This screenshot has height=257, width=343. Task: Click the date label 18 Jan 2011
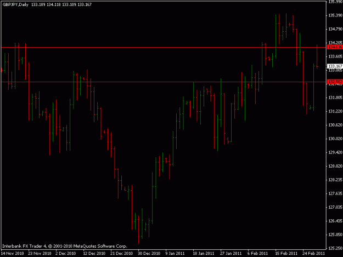[204, 253]
